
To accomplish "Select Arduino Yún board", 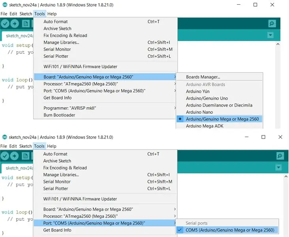I will pyautogui.click(x=220, y=91).
